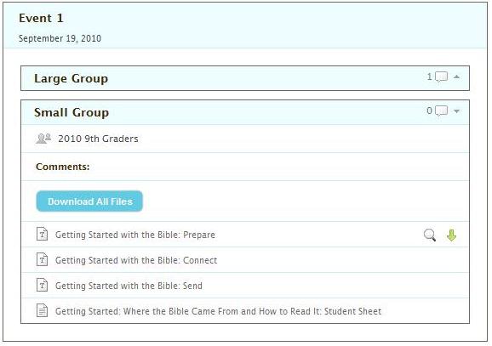
Task: Click the group people icon beside 2010 9th Graders
Action: click(x=43, y=139)
